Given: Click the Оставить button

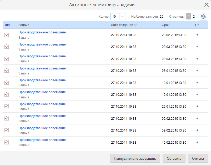Looking at the screenshot, I should click(x=174, y=159).
